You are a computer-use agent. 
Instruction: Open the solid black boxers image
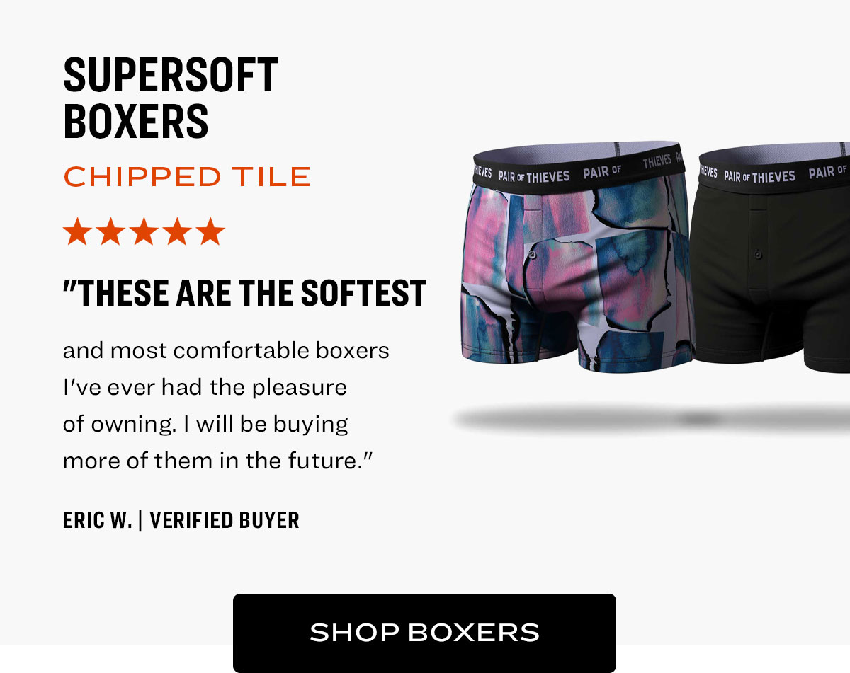pos(773,256)
